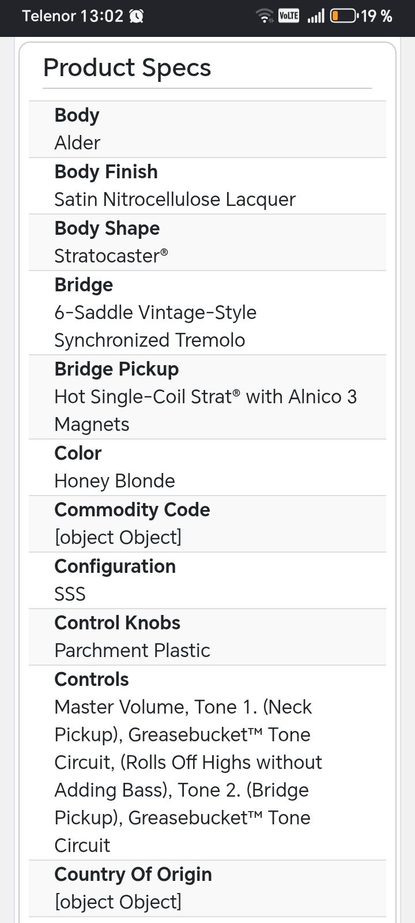Tap the Wi-Fi status icon

click(x=265, y=16)
